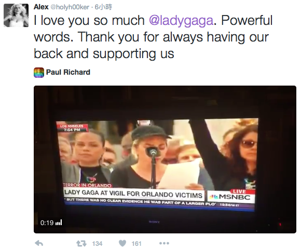Click the 'back and supporting us' tweet line
Viewport: 301px width, 250px height.
[104, 53]
